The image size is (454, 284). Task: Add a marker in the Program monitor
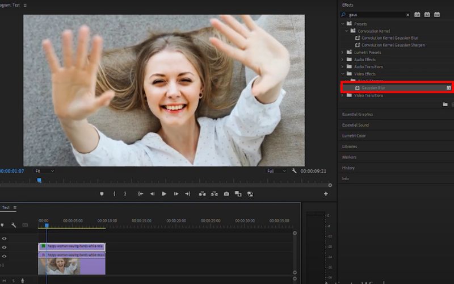(x=102, y=194)
